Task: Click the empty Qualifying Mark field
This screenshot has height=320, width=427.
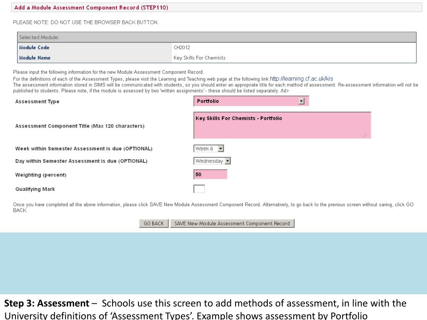Action: [x=199, y=189]
